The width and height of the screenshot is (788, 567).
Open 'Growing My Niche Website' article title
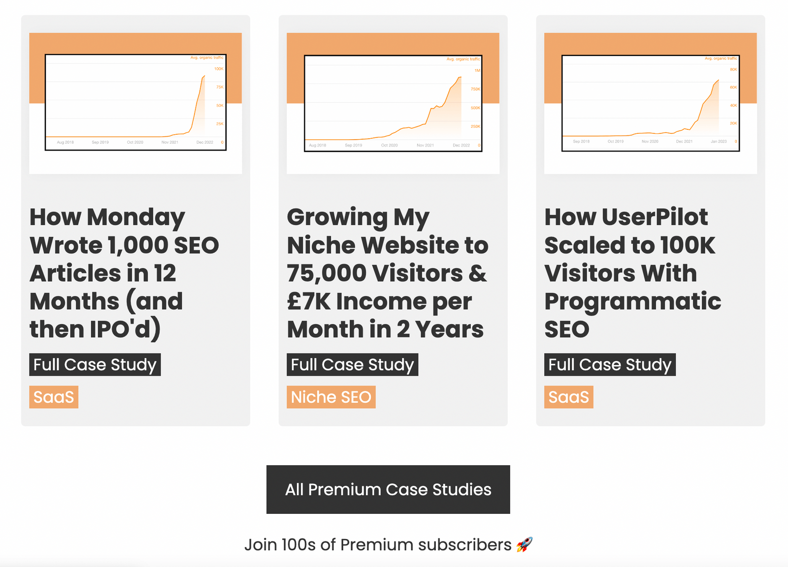388,273
